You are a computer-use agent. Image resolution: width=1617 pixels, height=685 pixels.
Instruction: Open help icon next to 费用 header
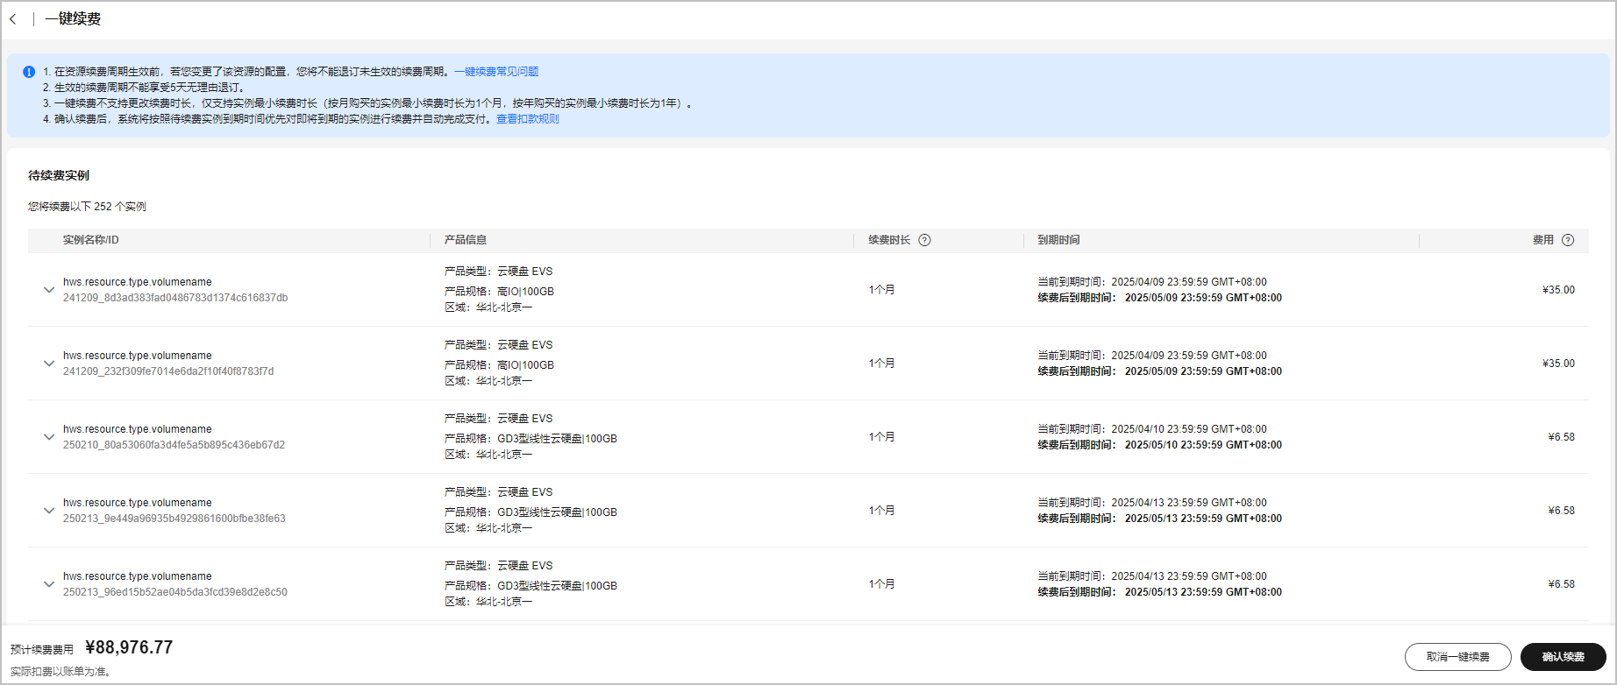[1568, 240]
